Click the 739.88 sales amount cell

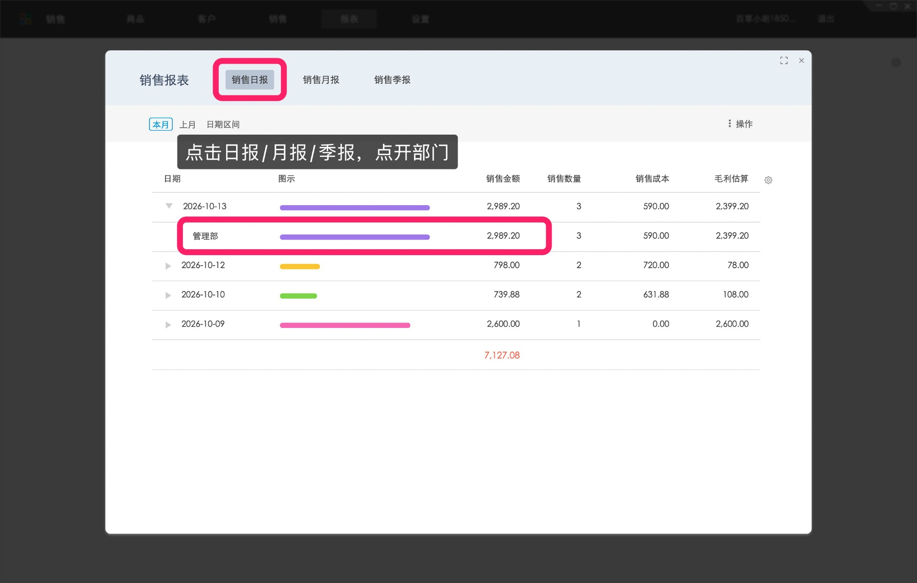(507, 294)
